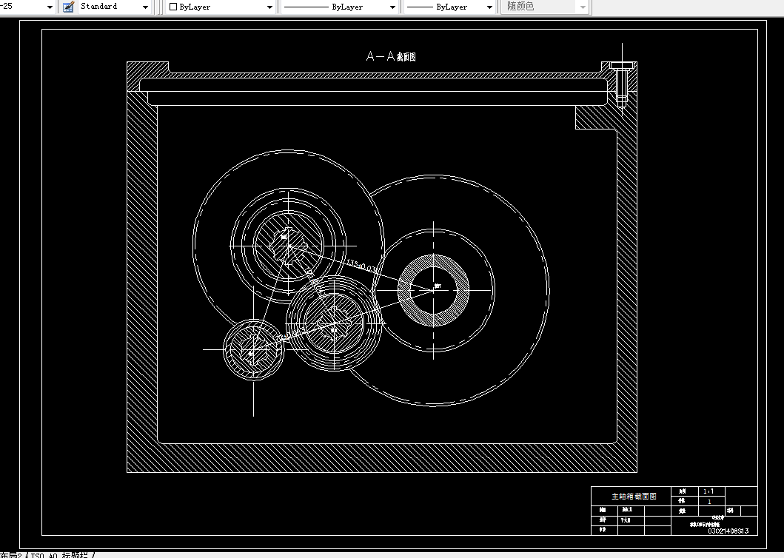The image size is (784, 558).
Task: Select the 135±0.03 dimension text
Action: point(361,266)
